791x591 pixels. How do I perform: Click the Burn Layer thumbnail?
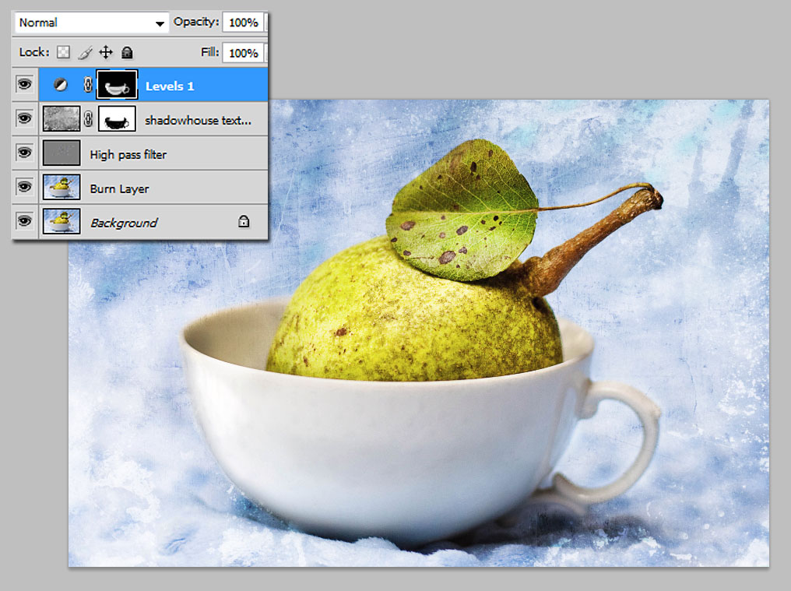pyautogui.click(x=62, y=188)
